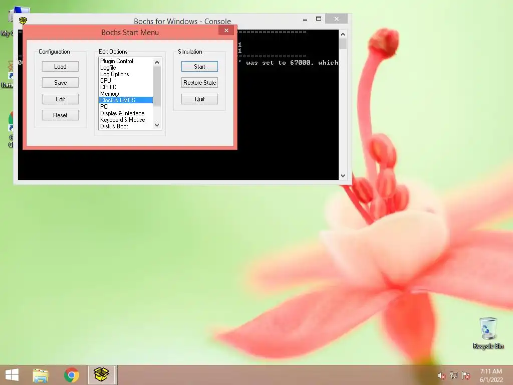
Task: Select the Recycle Bin desktop icon
Action: coord(488,333)
